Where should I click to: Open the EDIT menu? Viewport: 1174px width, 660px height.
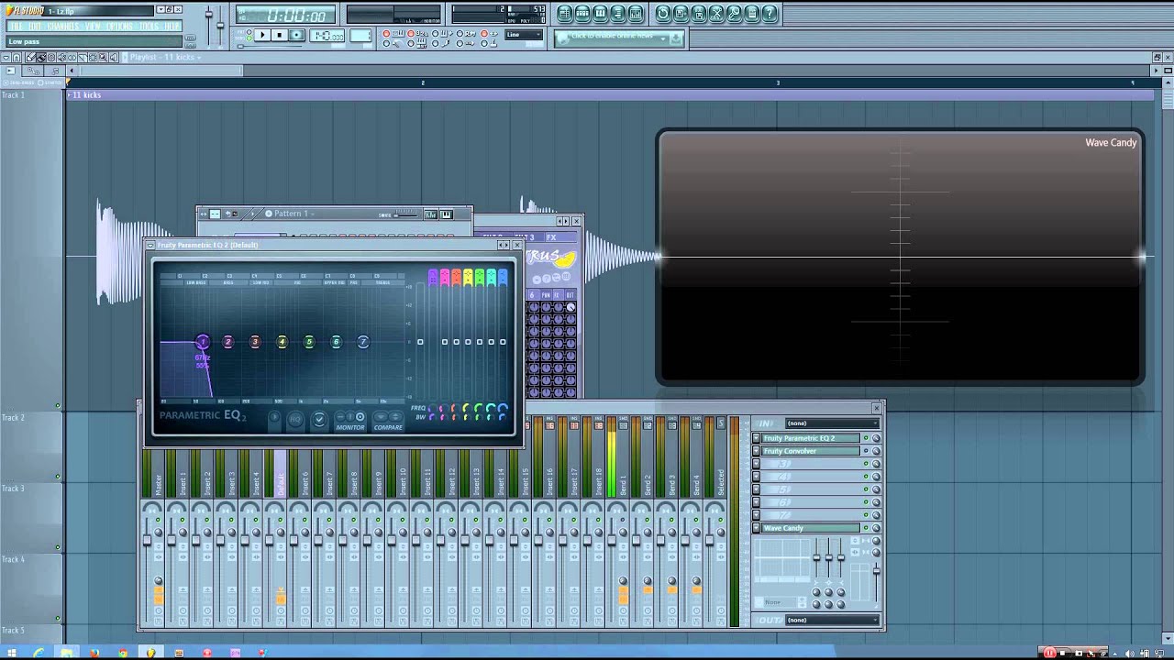(34, 27)
